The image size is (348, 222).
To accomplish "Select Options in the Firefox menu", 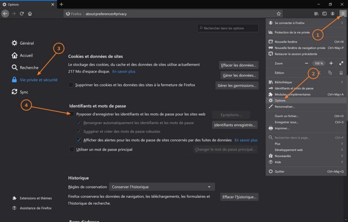I will [x=281, y=101].
